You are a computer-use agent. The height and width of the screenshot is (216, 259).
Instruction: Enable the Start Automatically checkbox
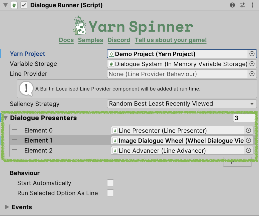click(x=110, y=183)
